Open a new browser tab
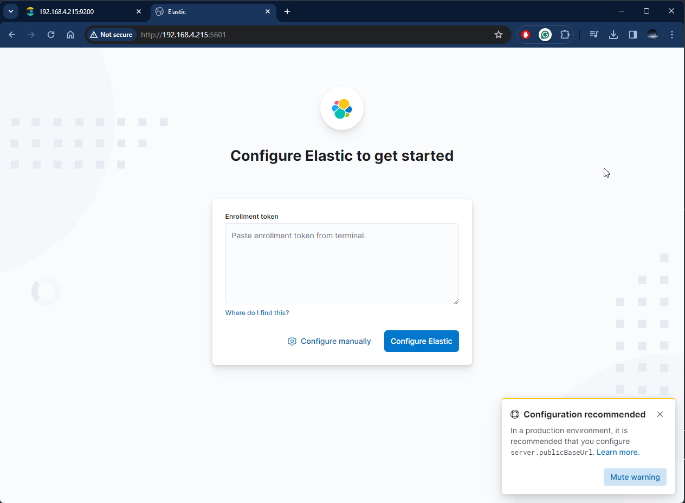 click(x=287, y=11)
